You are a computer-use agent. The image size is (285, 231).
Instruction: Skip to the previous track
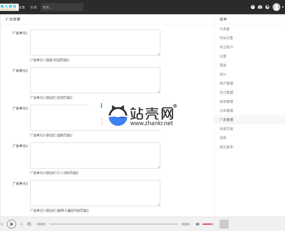coord(2,224)
